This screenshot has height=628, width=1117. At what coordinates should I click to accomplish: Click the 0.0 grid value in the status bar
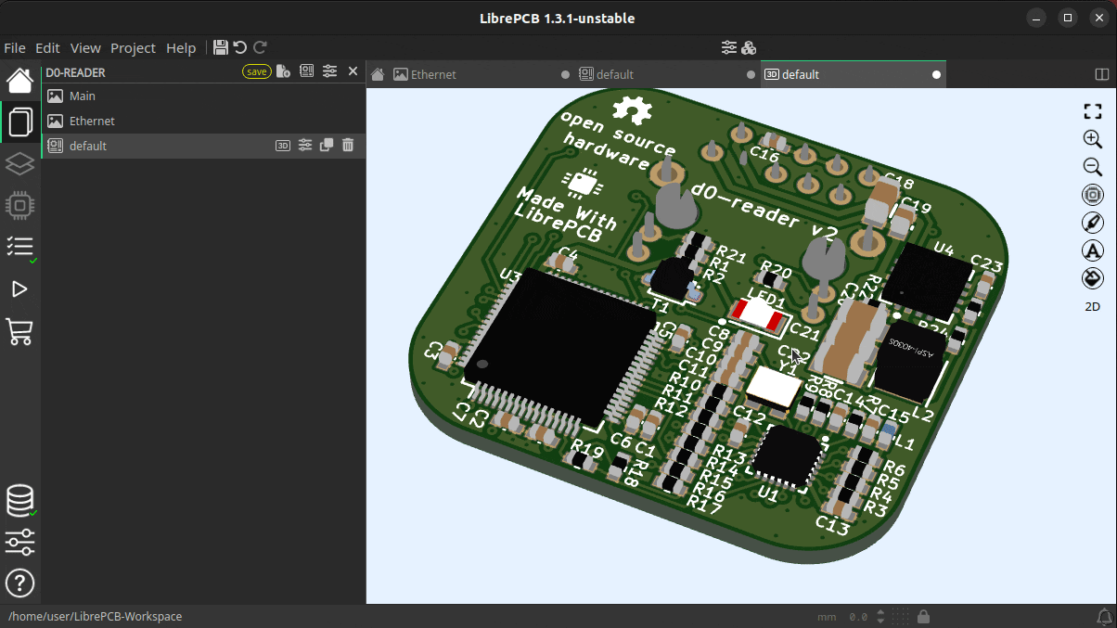858,617
